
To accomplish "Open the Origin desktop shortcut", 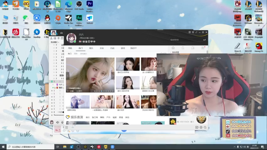I will click(x=58, y=19).
